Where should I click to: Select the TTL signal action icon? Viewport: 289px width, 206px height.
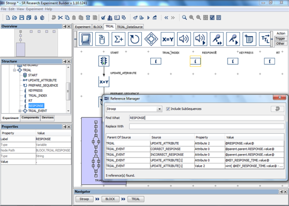[x=264, y=39]
